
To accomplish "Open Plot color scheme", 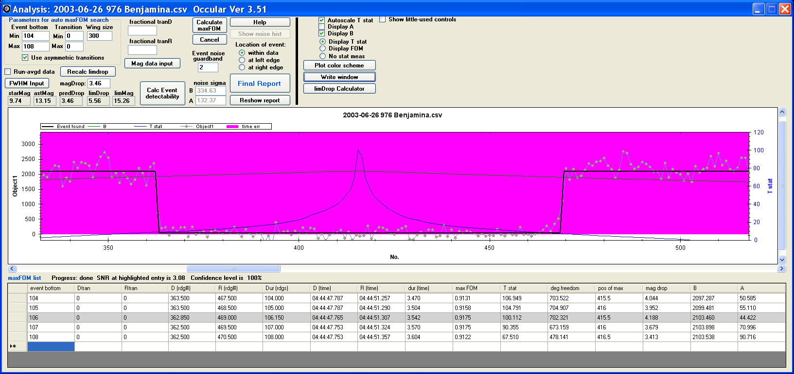I will point(339,65).
